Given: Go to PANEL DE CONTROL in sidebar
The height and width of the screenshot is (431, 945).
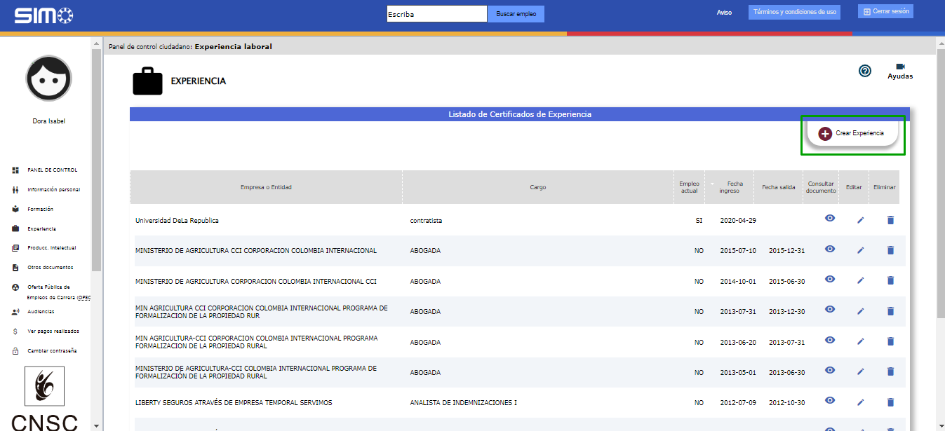Looking at the screenshot, I should 52,170.
